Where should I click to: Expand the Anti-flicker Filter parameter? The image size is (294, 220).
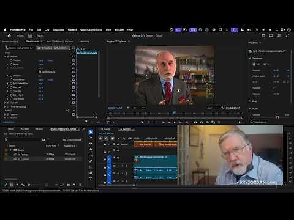point(7,84)
